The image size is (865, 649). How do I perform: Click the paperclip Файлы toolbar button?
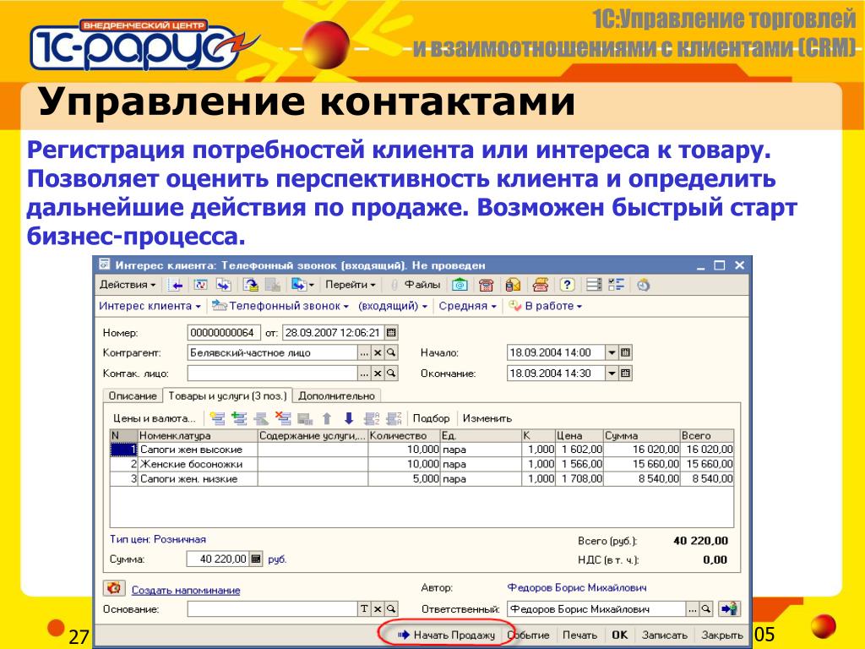(x=415, y=285)
